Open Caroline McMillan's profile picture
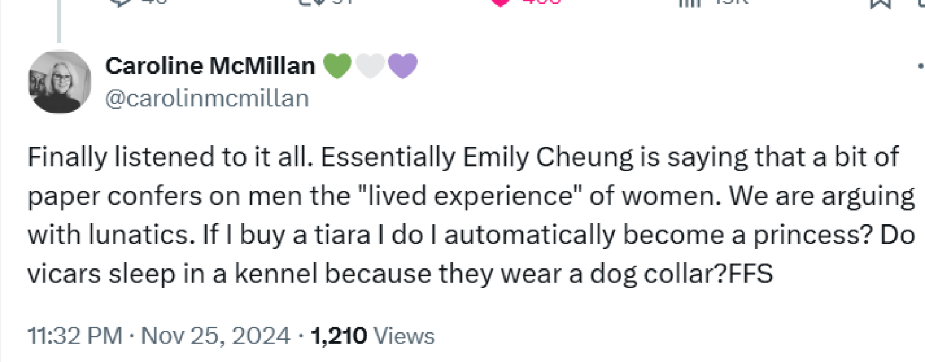Image resolution: width=925 pixels, height=362 pixels. click(60, 81)
